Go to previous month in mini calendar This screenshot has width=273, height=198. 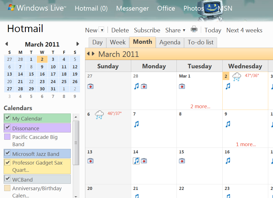pyautogui.click(x=6, y=44)
